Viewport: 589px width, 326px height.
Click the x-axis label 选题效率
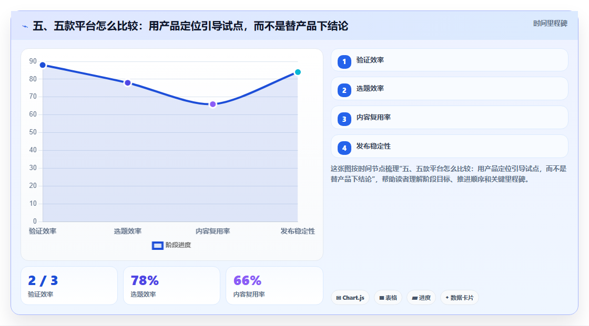pos(128,231)
